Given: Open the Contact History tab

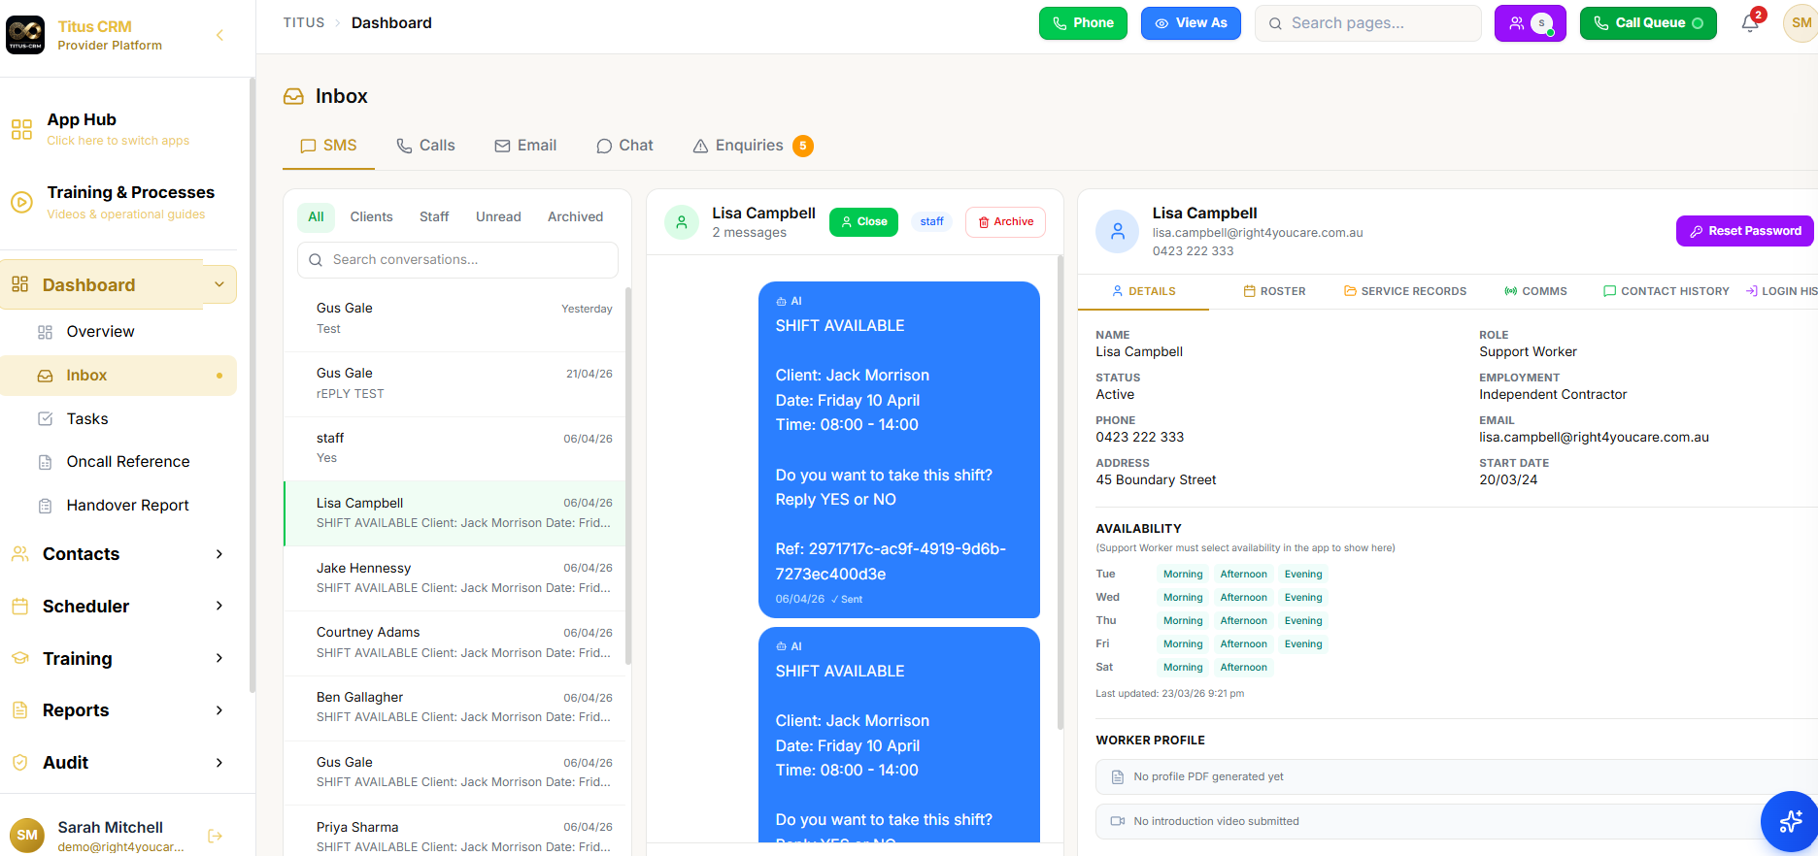Looking at the screenshot, I should point(1666,291).
